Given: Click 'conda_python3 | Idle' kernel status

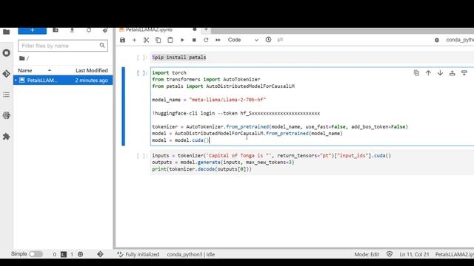Looking at the screenshot, I should click(x=191, y=254).
